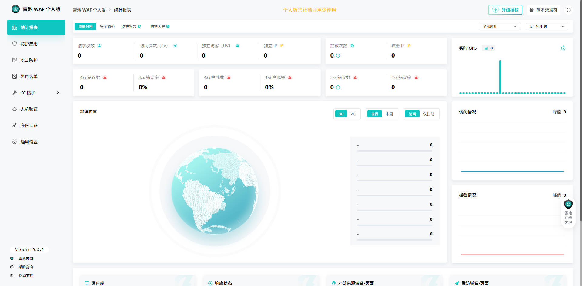The height and width of the screenshot is (286, 582).
Task: Open the 雷池在线客服 floating widget
Action: tap(568, 212)
